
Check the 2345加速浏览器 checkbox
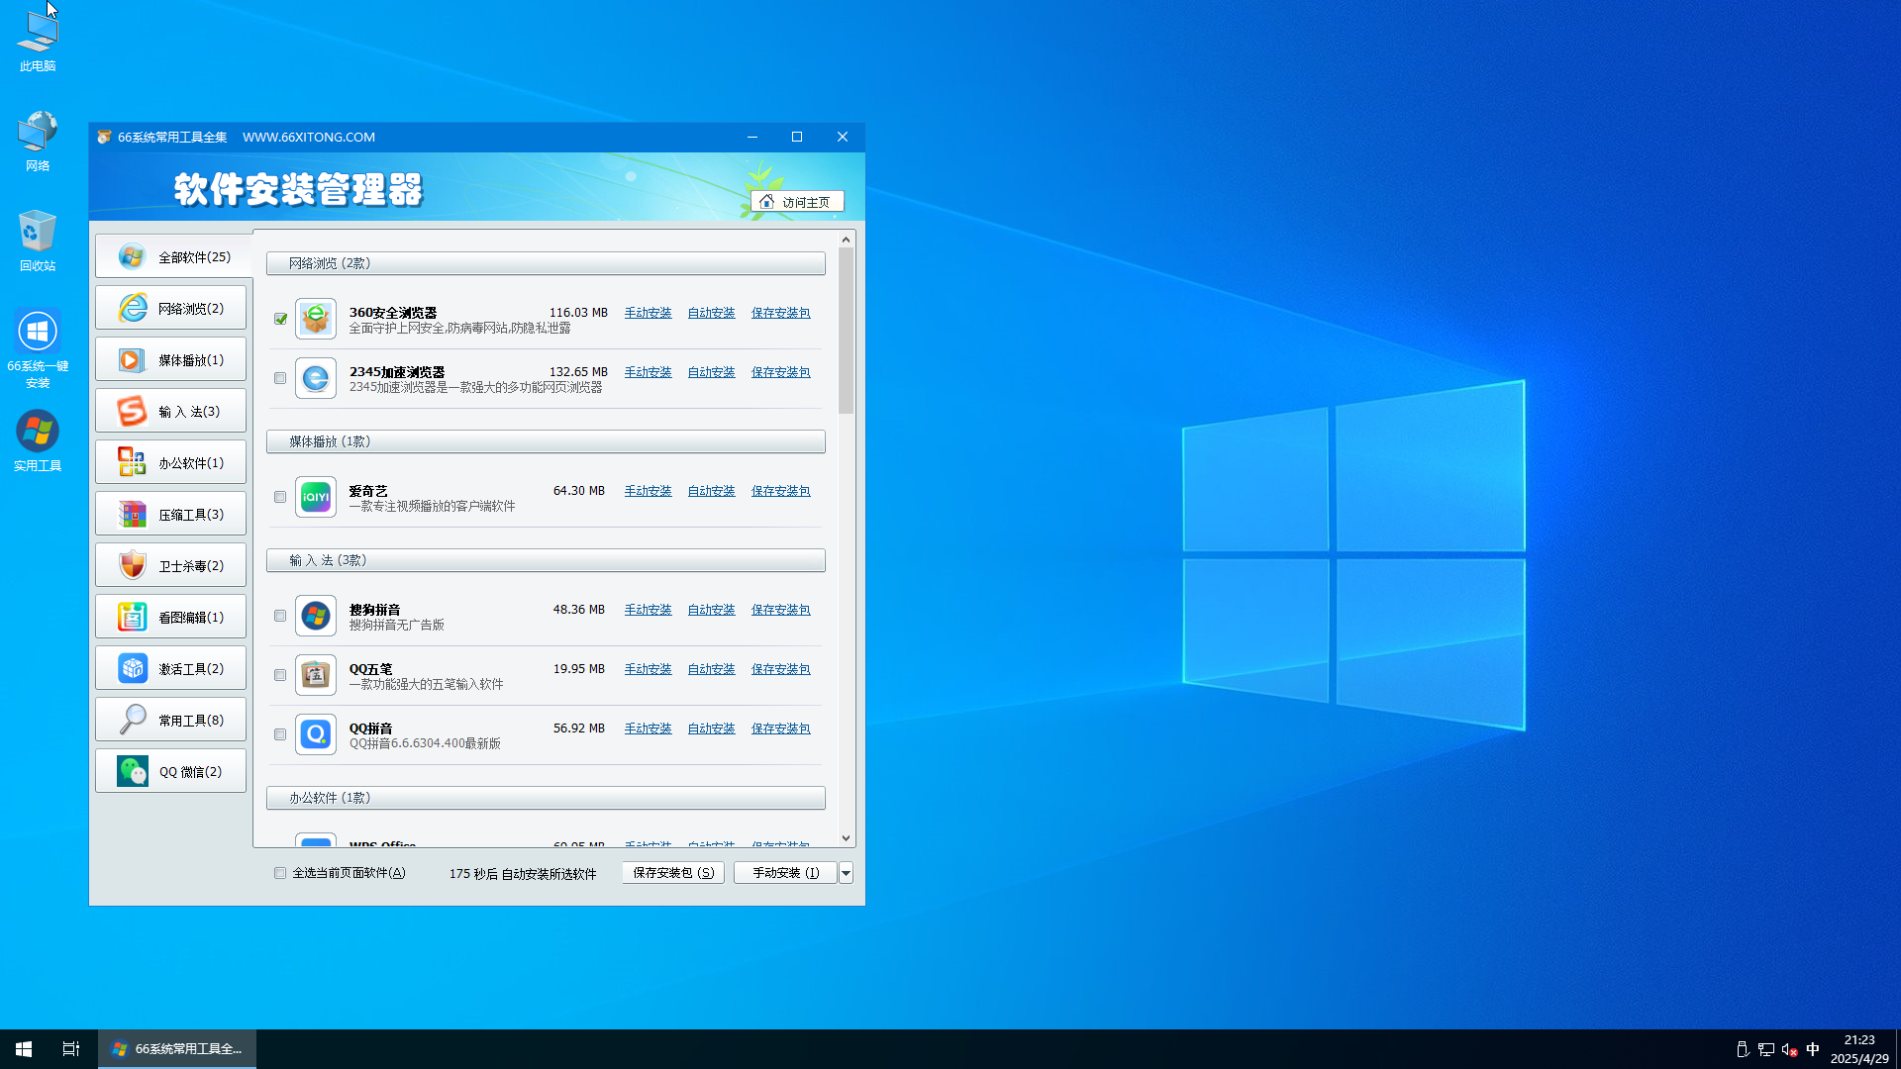click(280, 378)
